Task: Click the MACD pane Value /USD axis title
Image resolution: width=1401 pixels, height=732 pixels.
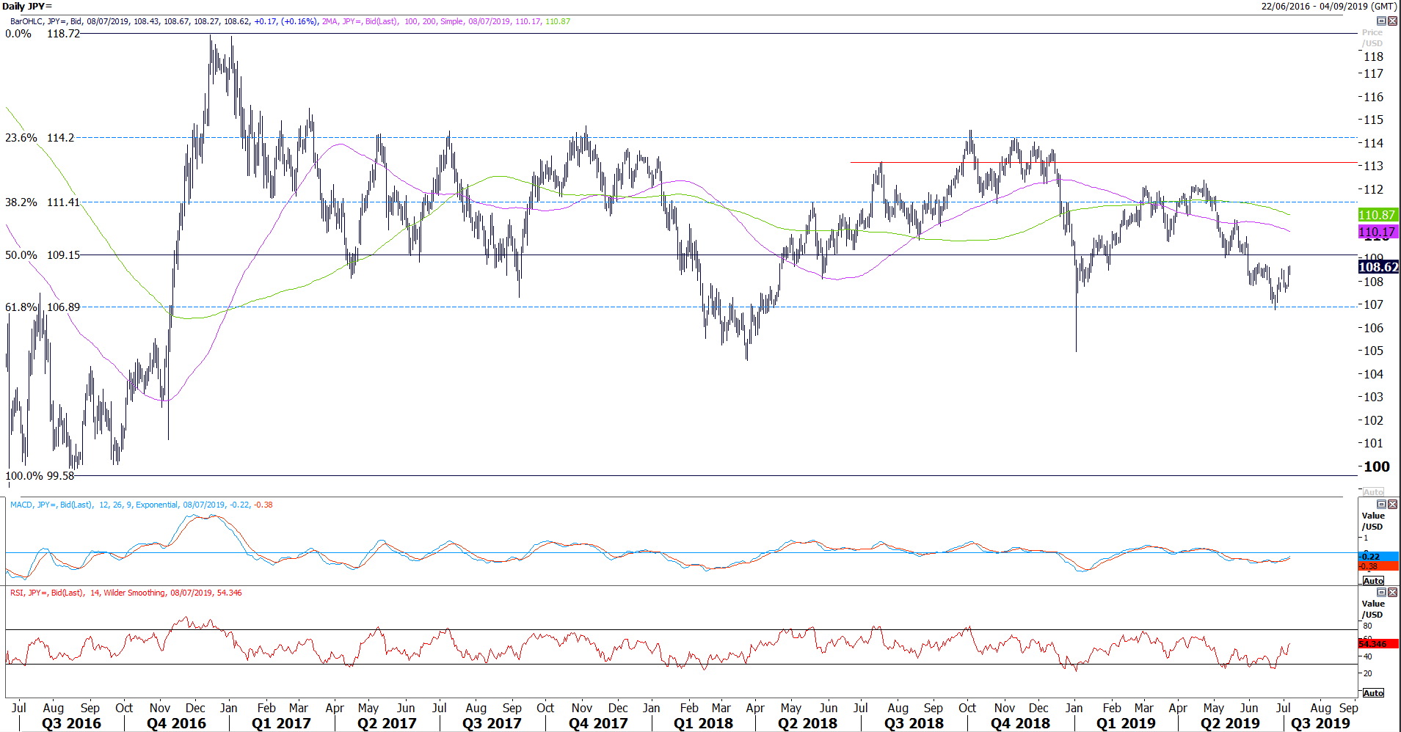Action: 1373,521
